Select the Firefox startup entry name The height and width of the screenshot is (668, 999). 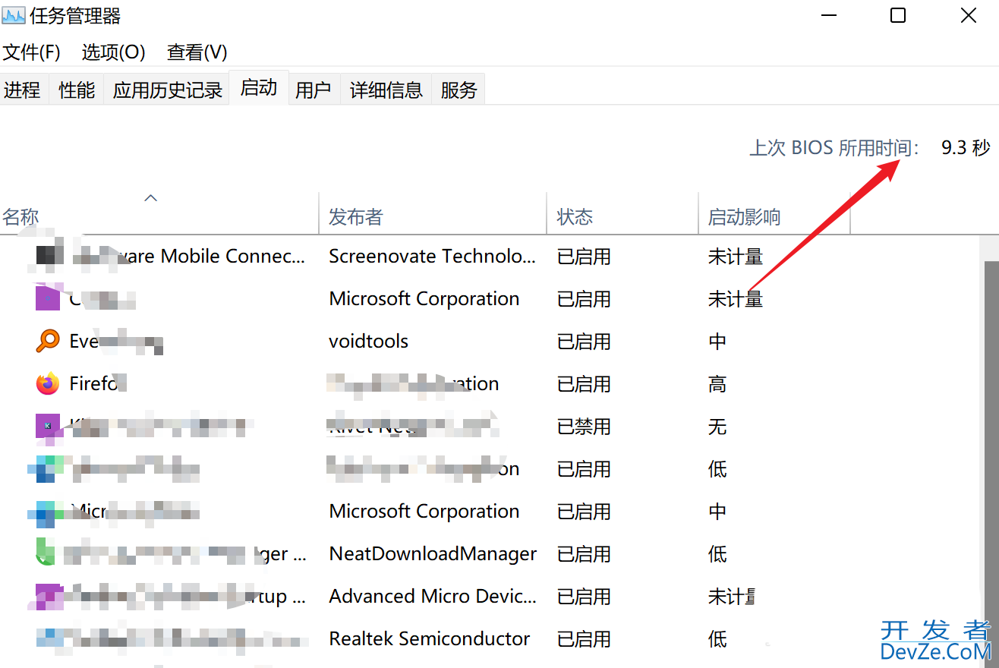pos(97,384)
